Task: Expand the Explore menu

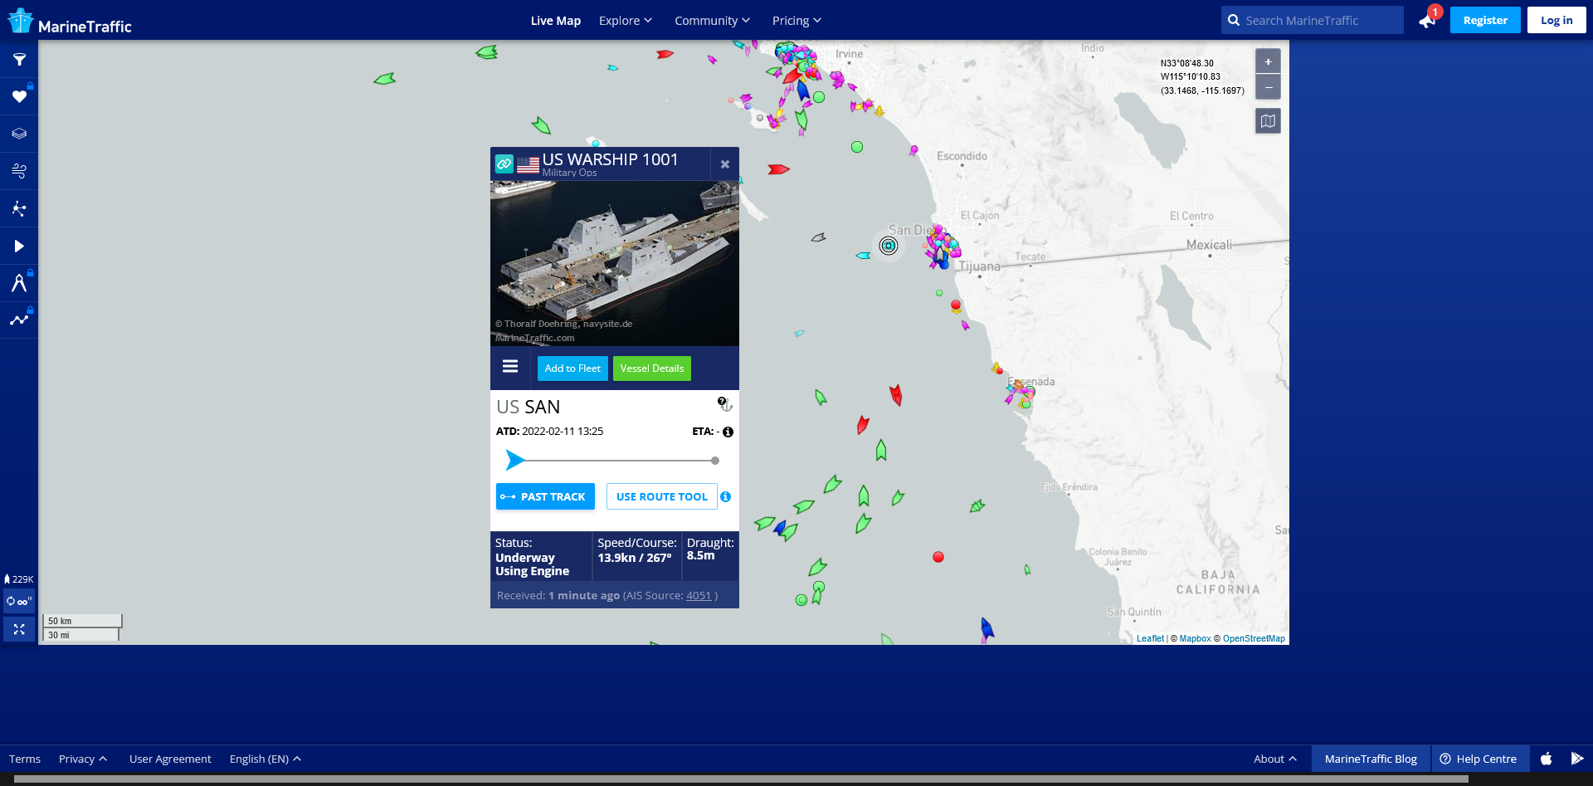Action: pyautogui.click(x=626, y=21)
